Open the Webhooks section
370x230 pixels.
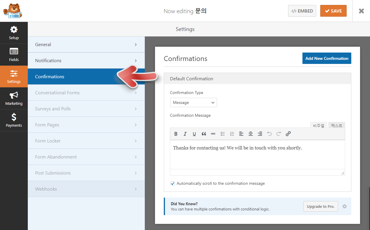[x=86, y=189]
